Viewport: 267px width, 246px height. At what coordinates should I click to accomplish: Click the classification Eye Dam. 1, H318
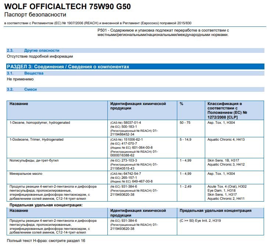click(x=221, y=191)
